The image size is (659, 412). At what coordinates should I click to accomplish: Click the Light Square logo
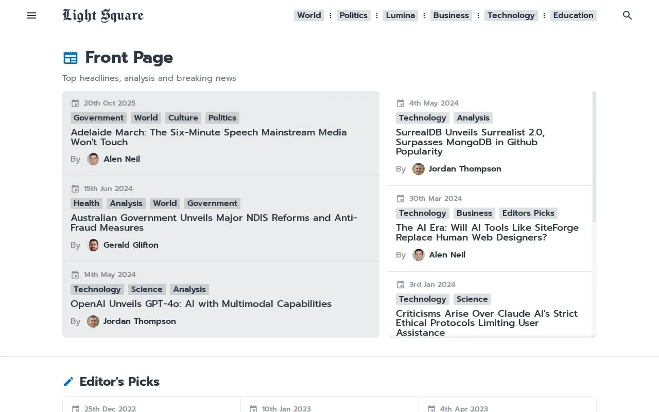[103, 15]
